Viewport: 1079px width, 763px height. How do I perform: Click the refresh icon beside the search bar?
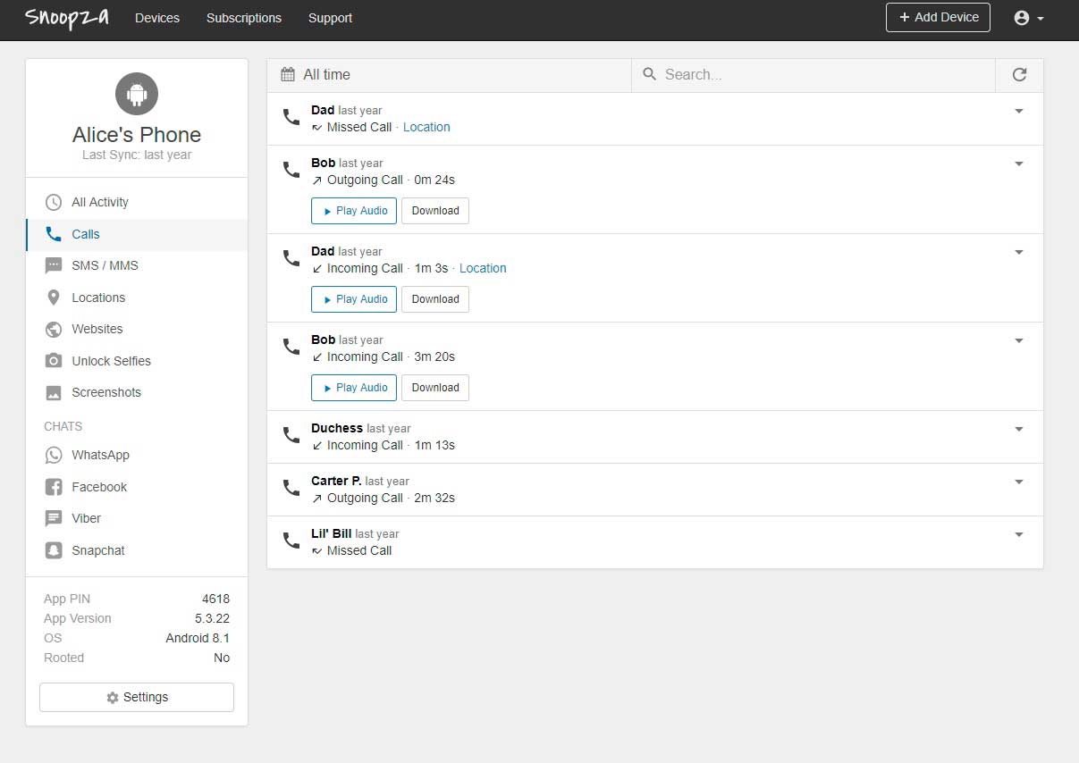[x=1019, y=75]
